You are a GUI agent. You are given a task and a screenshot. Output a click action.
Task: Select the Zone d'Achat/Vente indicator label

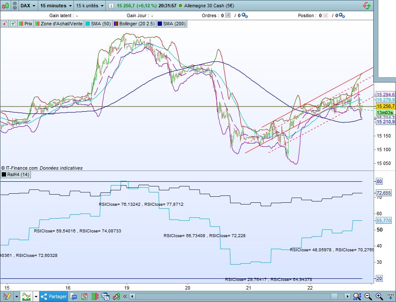[x=59, y=24]
